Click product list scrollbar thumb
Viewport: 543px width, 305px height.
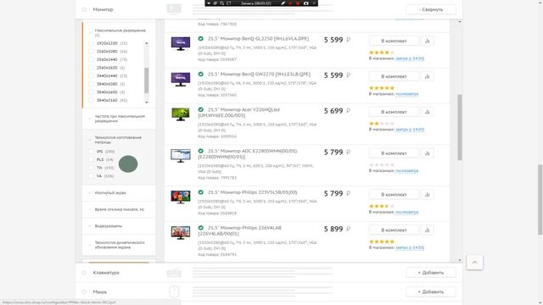click(x=460, y=127)
